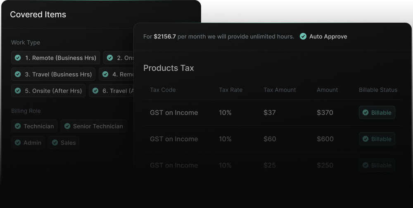Click check icon on Technician role

(x=18, y=126)
